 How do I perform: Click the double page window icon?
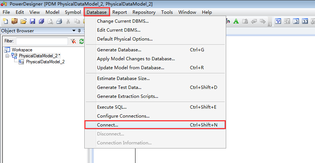[x=305, y=21]
